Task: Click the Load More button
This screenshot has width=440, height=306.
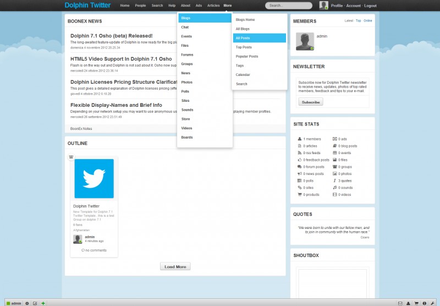Action: (175, 266)
